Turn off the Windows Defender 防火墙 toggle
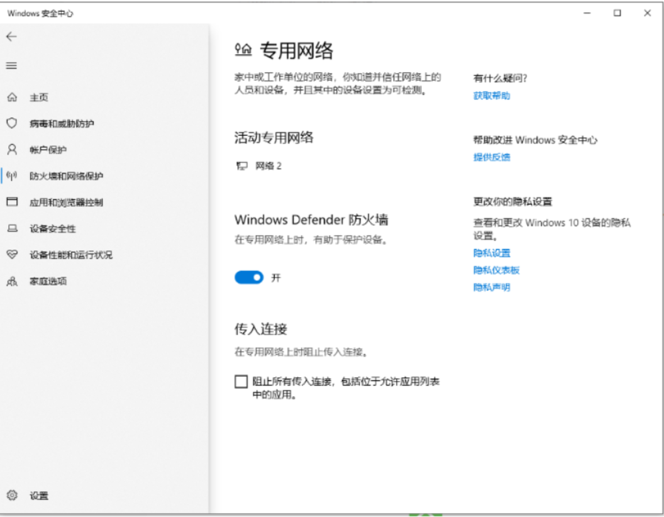The image size is (664, 517). [x=248, y=277]
